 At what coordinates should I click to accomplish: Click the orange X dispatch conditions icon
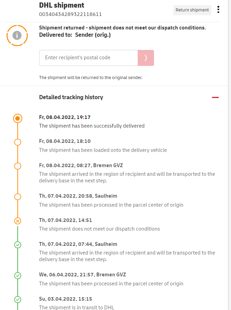pyautogui.click(x=18, y=221)
